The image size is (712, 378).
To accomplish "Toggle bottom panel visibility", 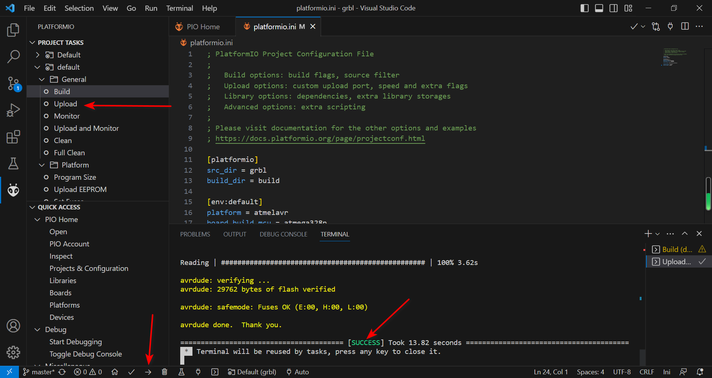I will [x=599, y=8].
